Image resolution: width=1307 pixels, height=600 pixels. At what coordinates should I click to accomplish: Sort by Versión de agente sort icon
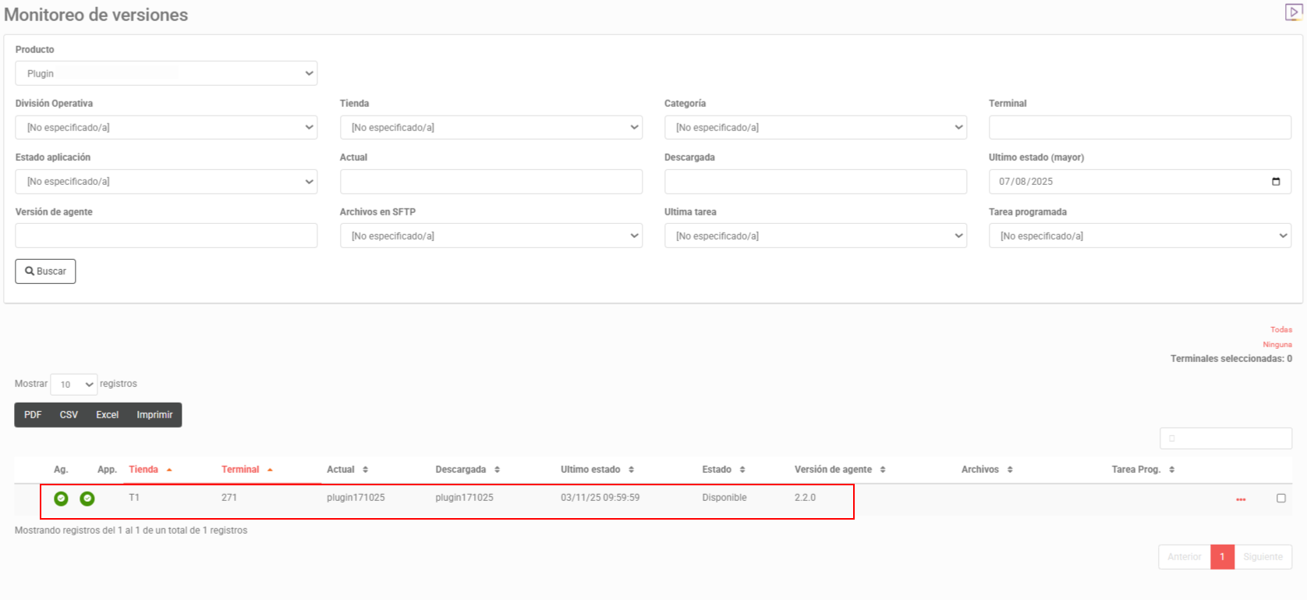coord(883,470)
